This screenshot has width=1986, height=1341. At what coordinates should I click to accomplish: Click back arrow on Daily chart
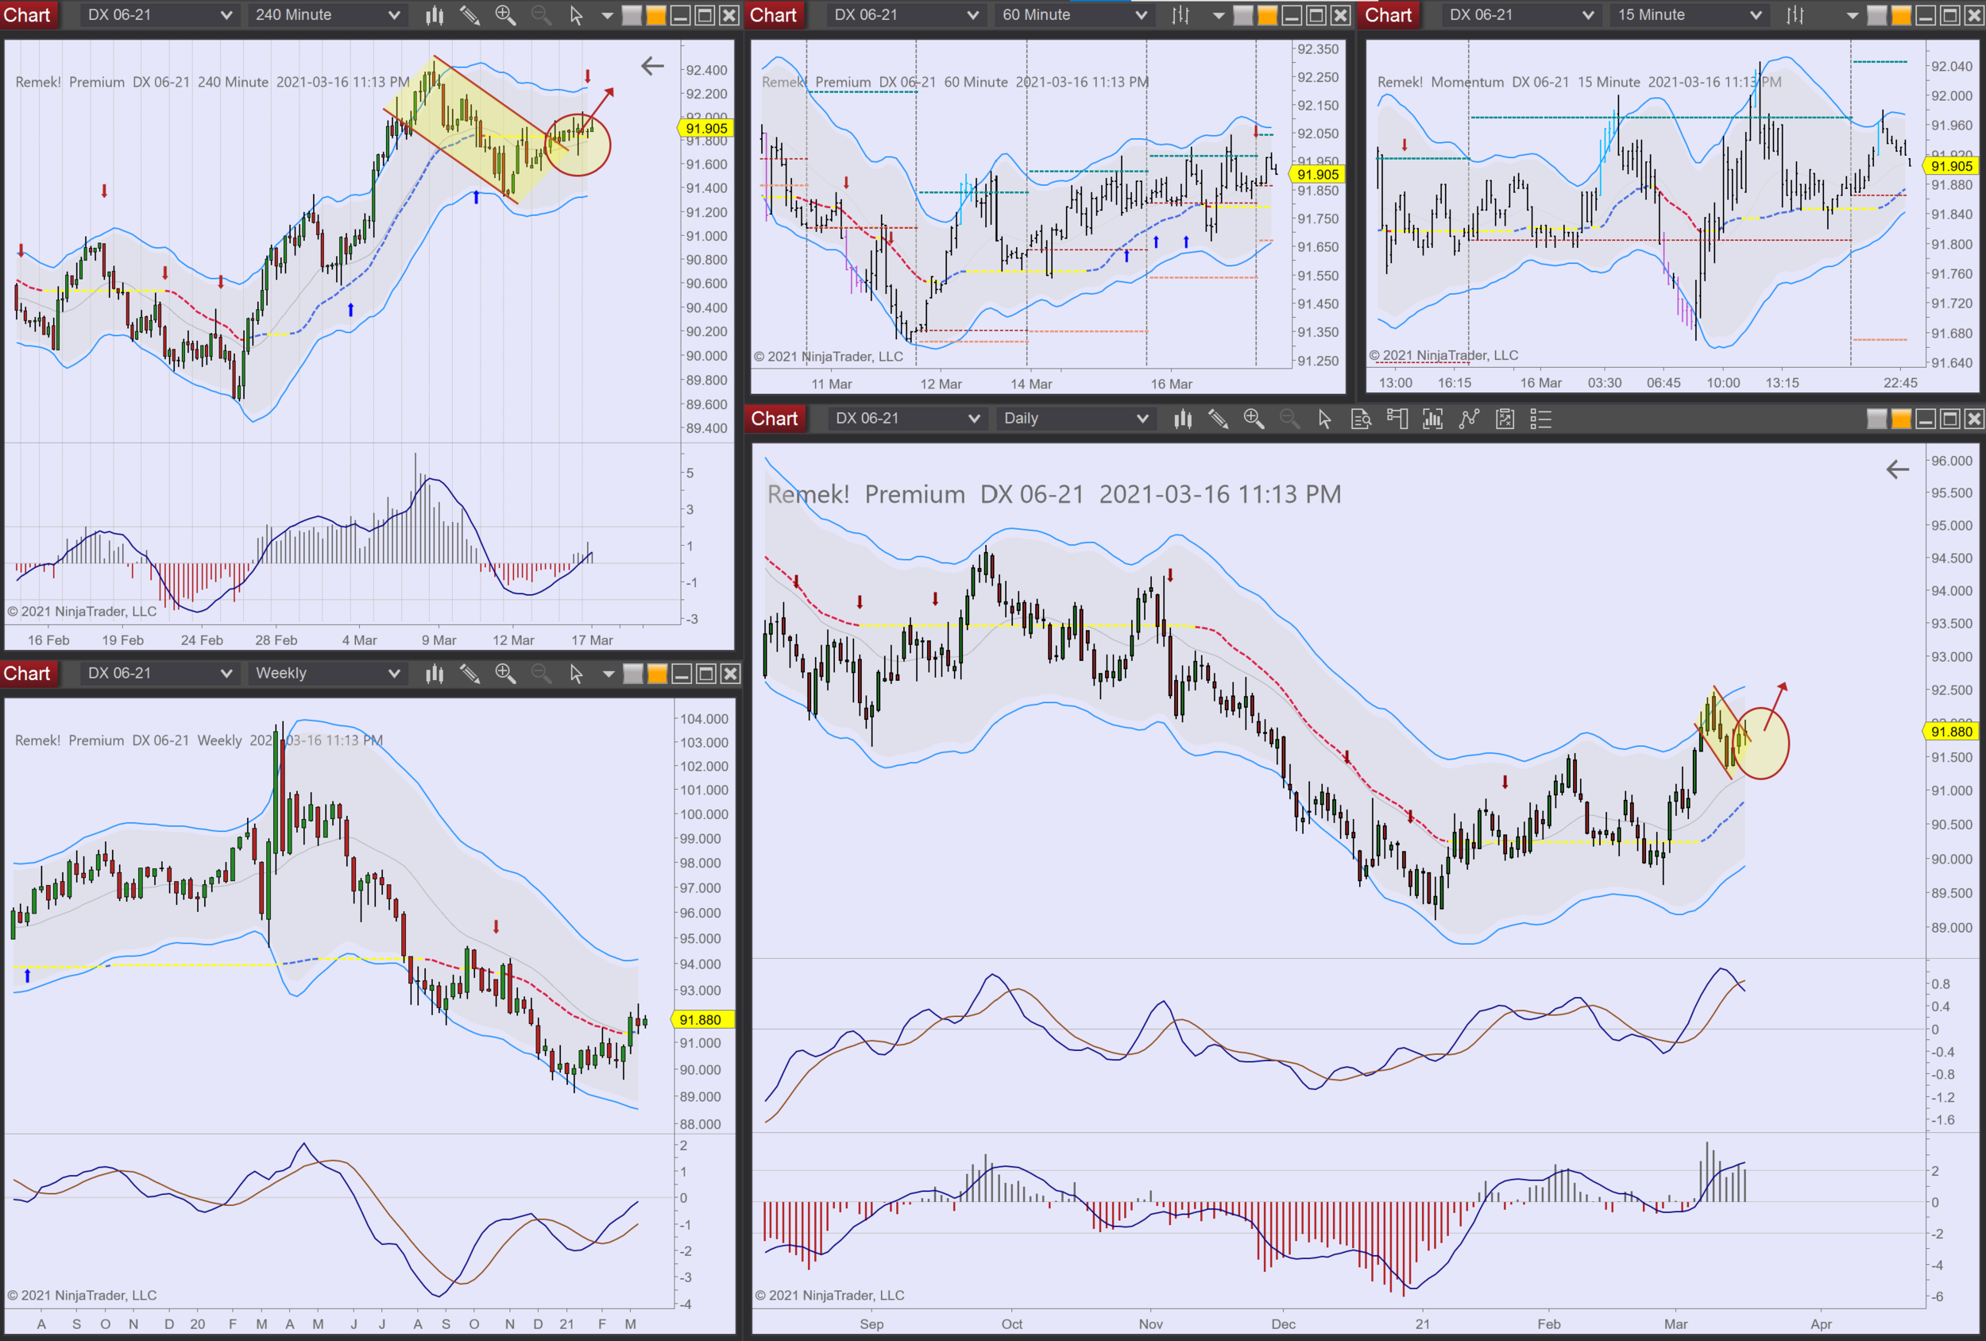(x=1897, y=470)
